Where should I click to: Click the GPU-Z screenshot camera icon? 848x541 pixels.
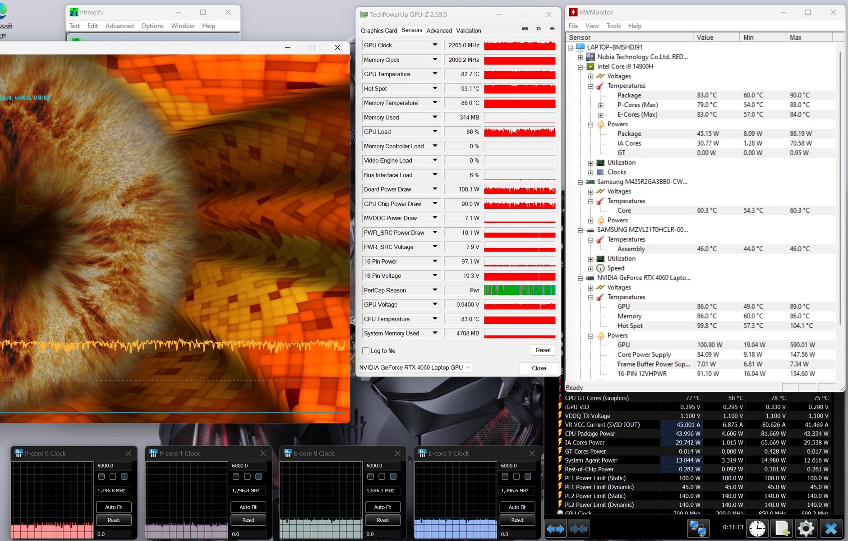[525, 28]
